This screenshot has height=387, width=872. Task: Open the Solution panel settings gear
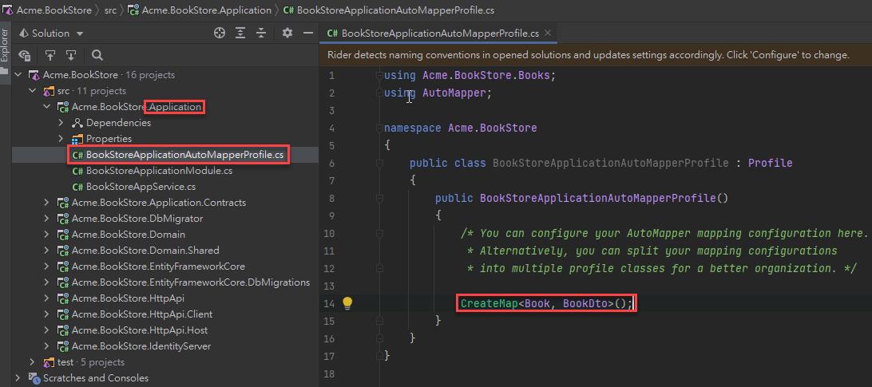pyautogui.click(x=287, y=34)
